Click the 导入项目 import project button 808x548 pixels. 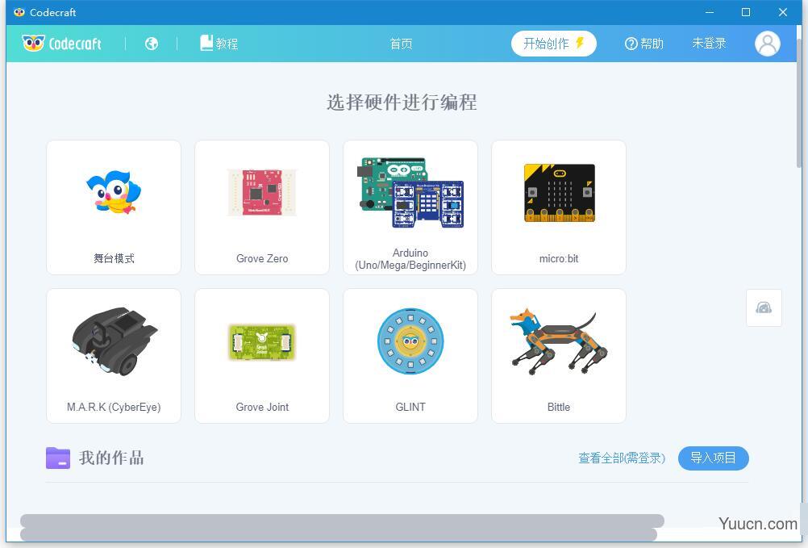click(713, 458)
